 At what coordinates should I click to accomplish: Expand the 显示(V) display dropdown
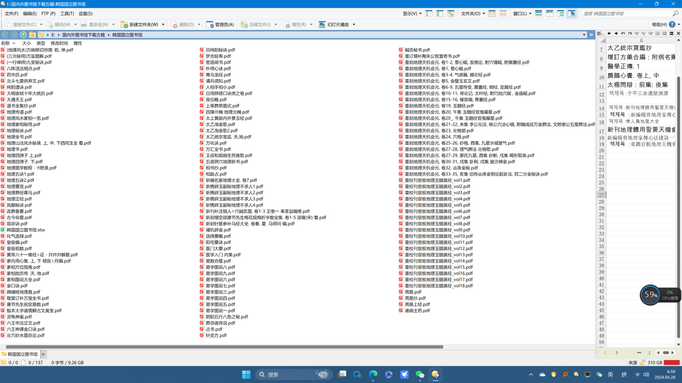pos(412,14)
